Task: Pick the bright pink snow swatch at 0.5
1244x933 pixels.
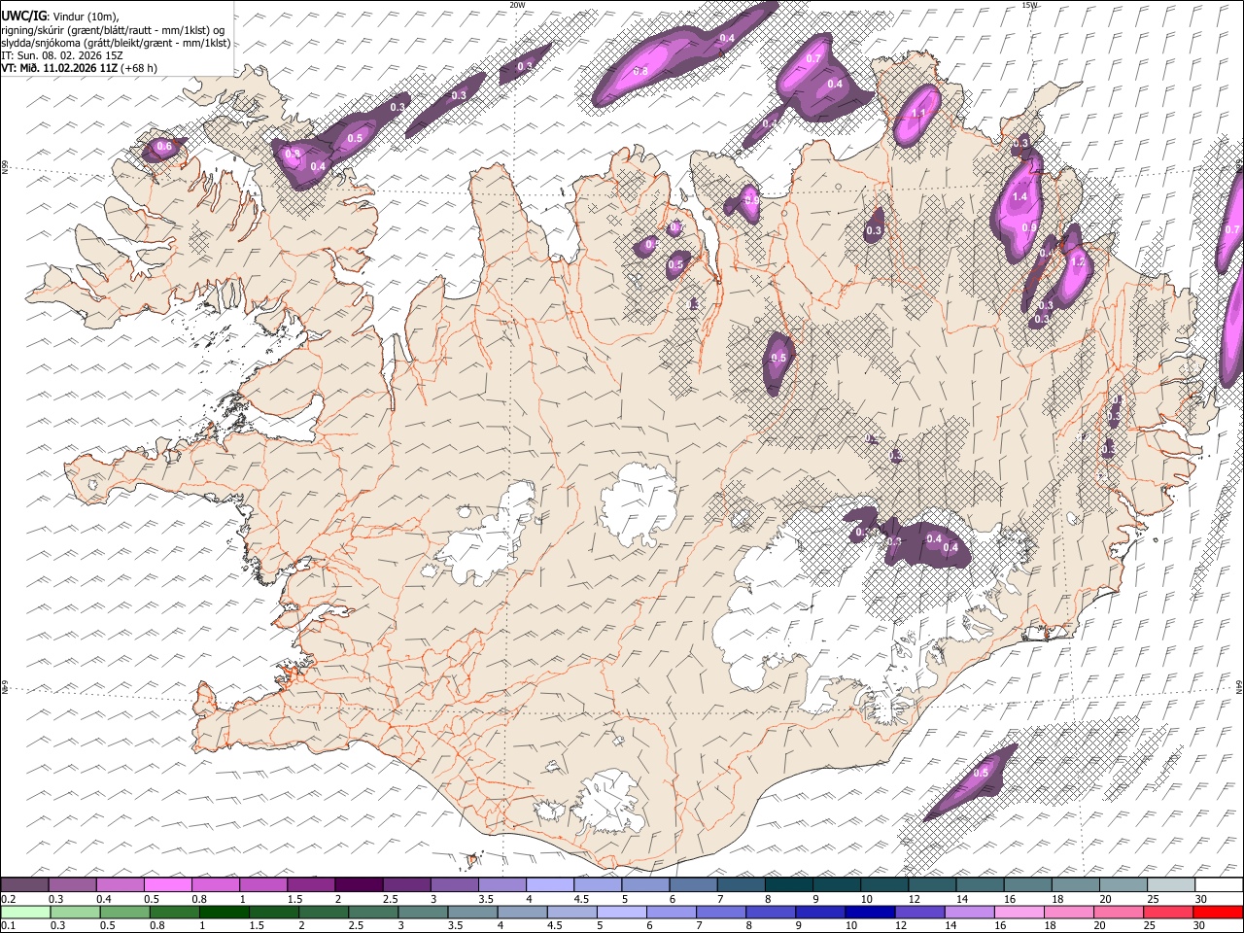Action: pyautogui.click(x=168, y=884)
